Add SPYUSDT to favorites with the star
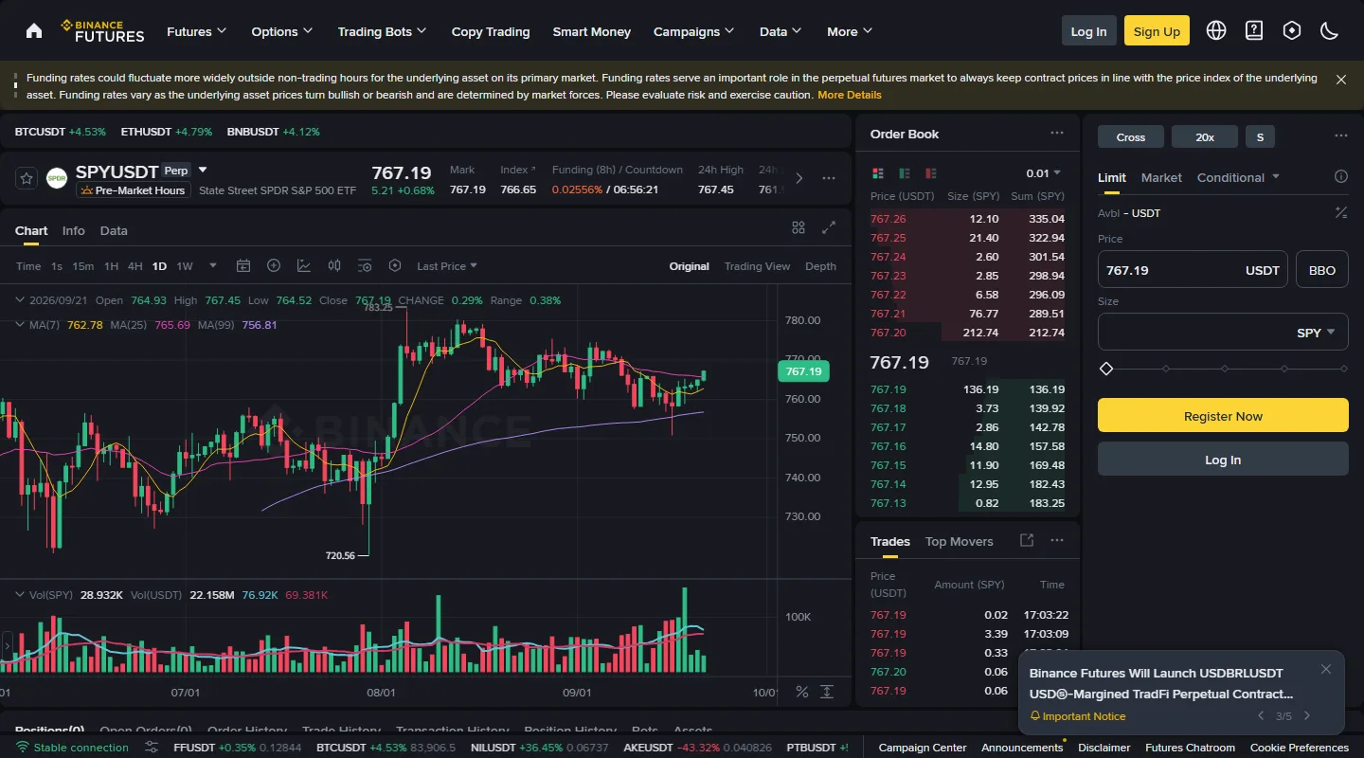This screenshot has height=758, width=1364. pos(27,178)
